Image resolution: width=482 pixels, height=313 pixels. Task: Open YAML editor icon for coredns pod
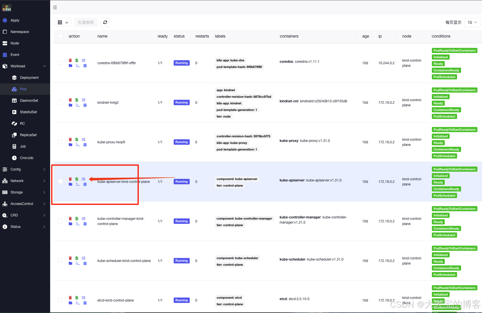(77, 60)
